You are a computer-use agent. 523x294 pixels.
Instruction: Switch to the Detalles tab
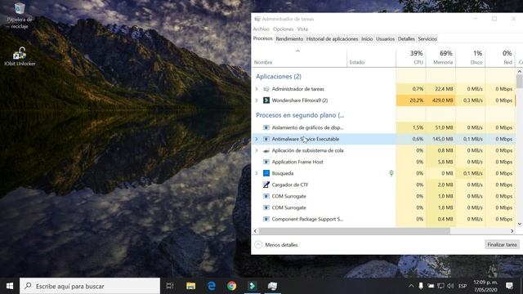[406, 39]
